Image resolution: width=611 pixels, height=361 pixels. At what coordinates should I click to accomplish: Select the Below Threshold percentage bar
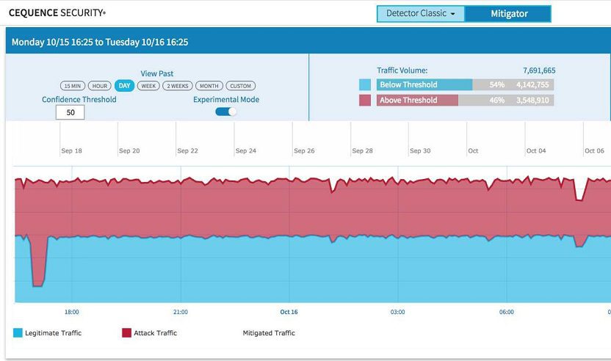click(x=424, y=85)
